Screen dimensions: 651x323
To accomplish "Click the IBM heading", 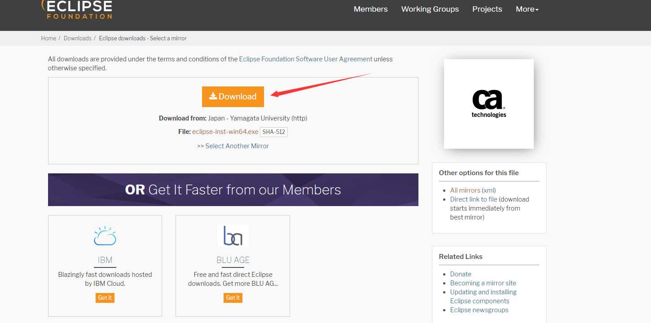I will coord(105,260).
